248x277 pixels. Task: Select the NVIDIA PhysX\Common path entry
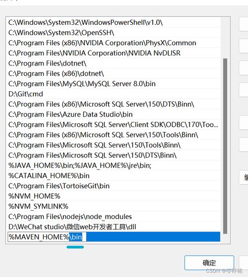tap(114, 43)
